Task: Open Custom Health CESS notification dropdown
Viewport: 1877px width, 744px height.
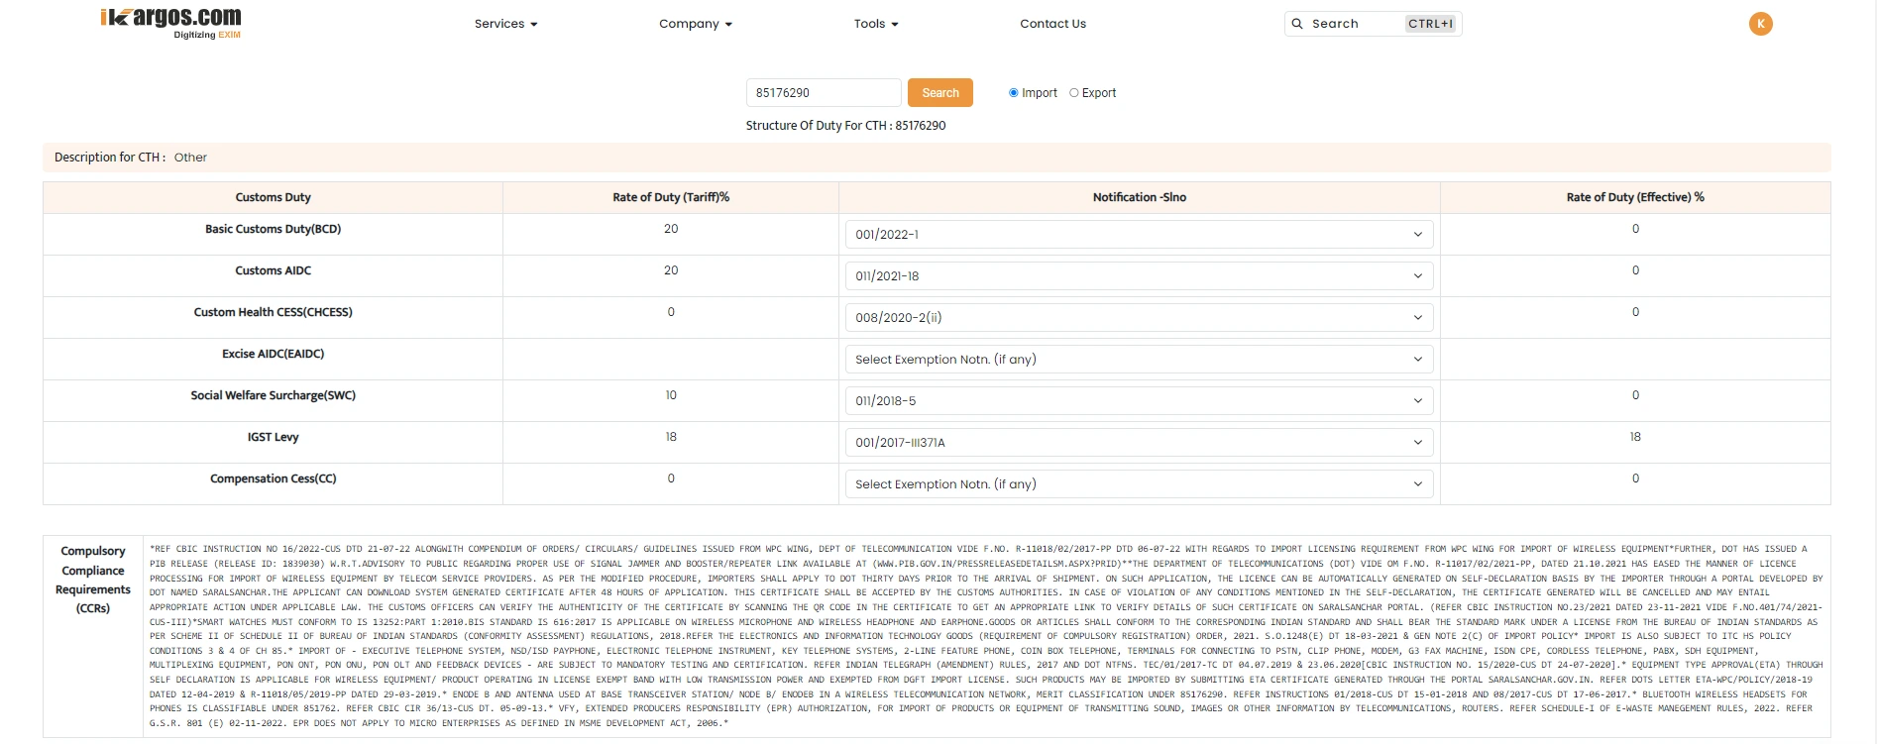Action: click(x=1139, y=318)
